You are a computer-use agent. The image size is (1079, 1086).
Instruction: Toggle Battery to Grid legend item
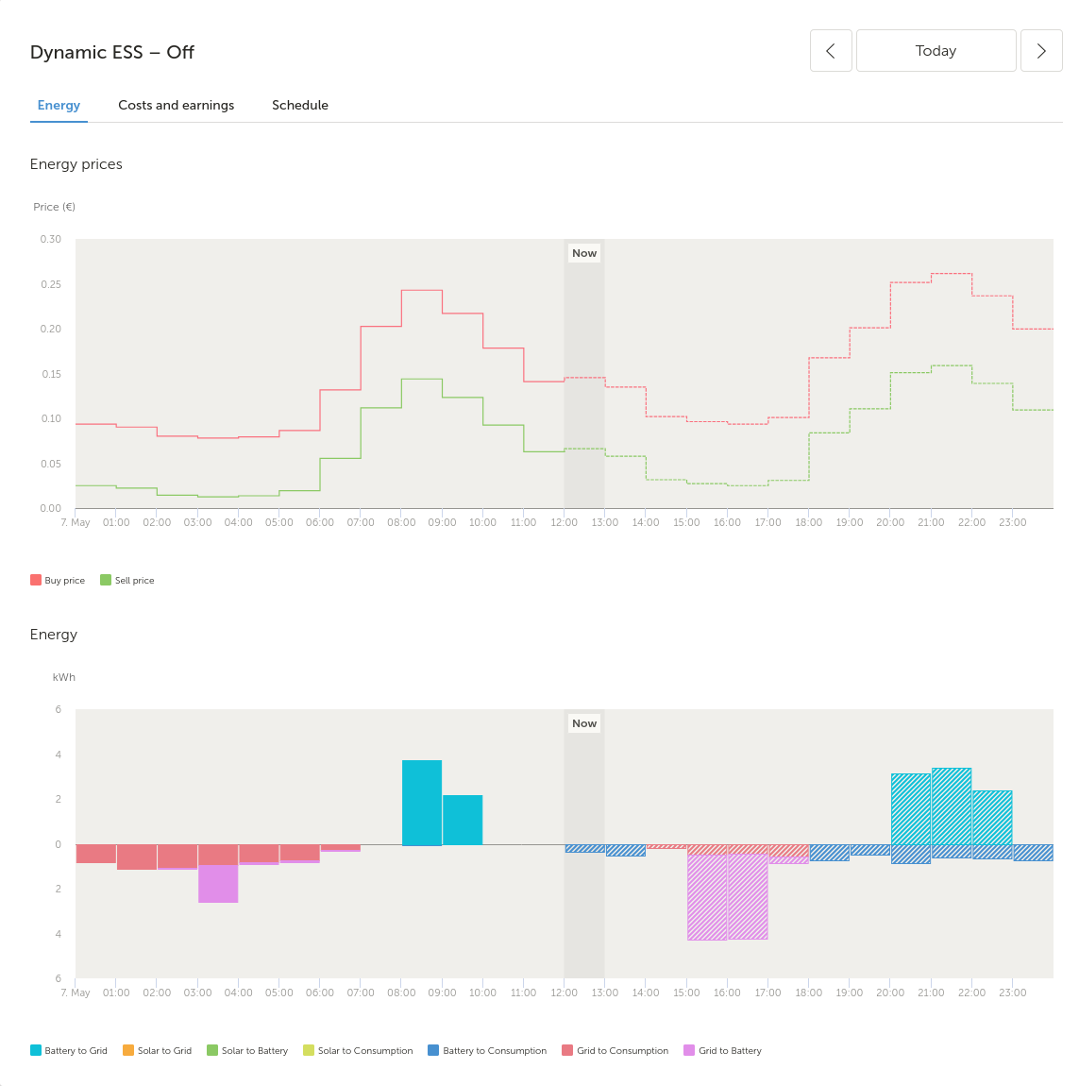pos(69,1051)
